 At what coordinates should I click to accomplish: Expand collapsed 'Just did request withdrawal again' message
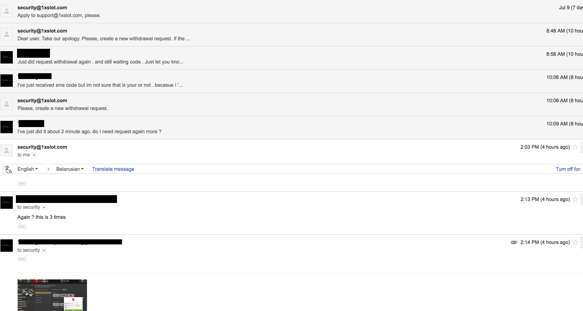291,58
